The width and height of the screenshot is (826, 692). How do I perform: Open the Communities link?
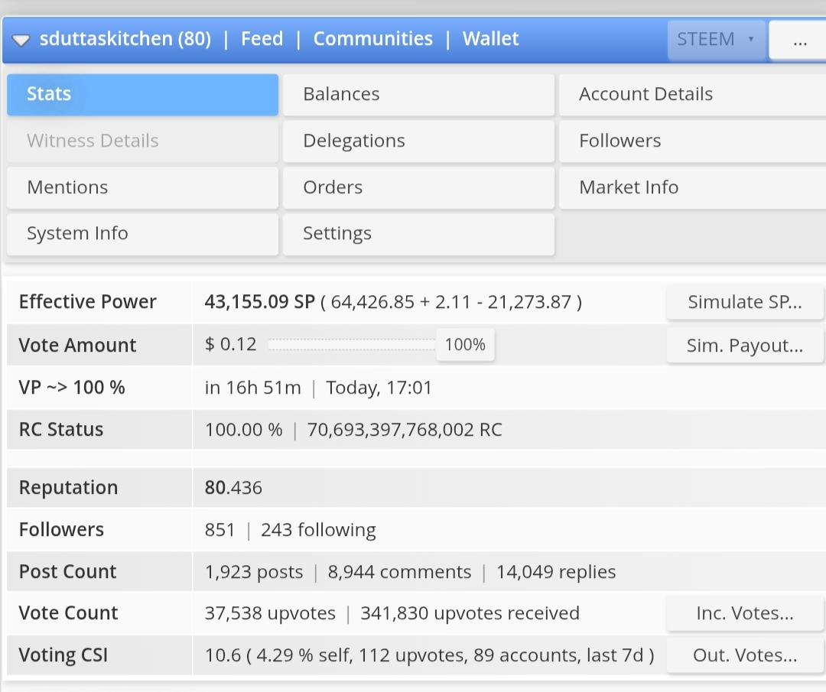373,39
